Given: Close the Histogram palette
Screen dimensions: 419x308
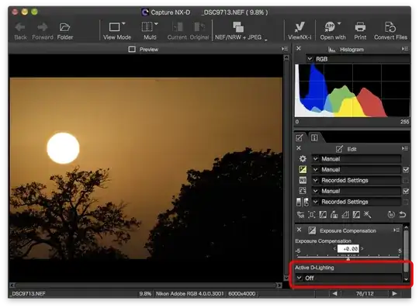Looking at the screenshot, I should coord(299,48).
